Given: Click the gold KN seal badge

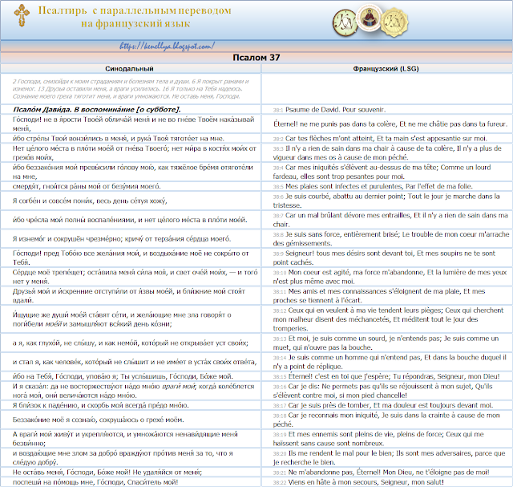Looking at the screenshot, I should 394,22.
